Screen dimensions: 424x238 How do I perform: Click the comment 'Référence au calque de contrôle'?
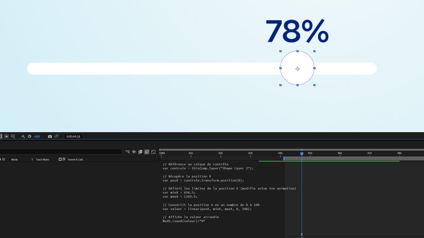(195, 164)
